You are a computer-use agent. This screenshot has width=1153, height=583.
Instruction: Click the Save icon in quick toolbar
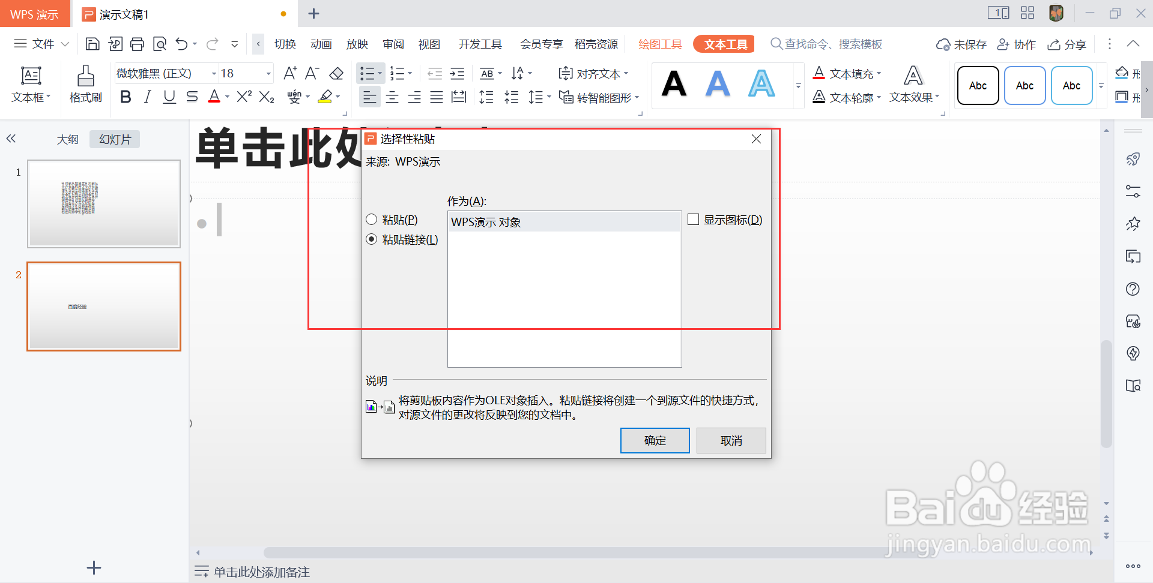(x=92, y=44)
